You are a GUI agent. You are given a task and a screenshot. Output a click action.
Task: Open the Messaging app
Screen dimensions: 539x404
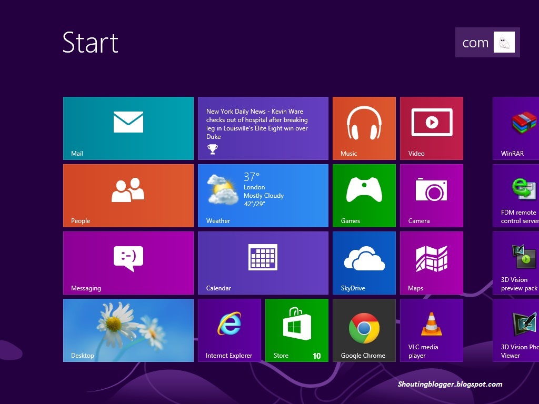click(x=128, y=262)
